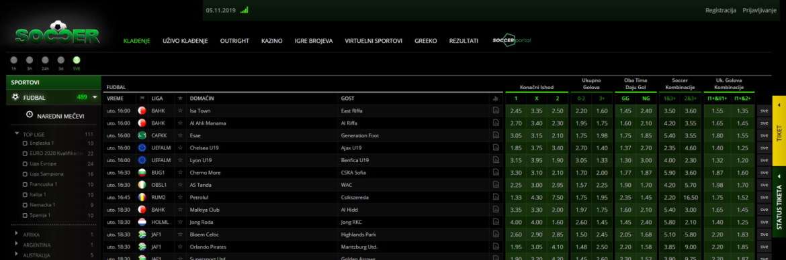Expand the AUSTRALIJA group

[17, 255]
